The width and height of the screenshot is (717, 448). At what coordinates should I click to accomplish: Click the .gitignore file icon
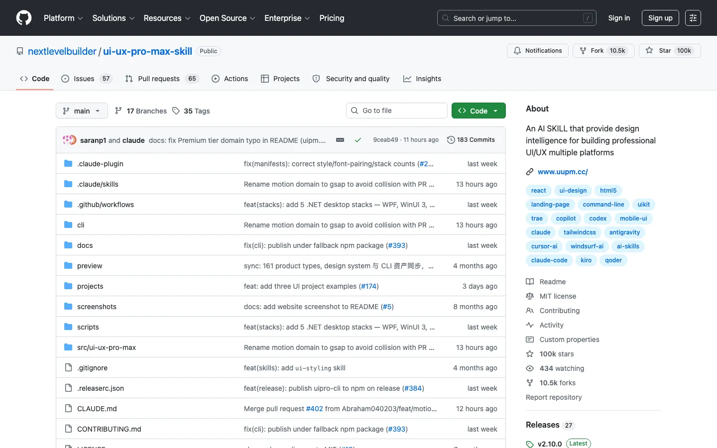[x=68, y=368]
